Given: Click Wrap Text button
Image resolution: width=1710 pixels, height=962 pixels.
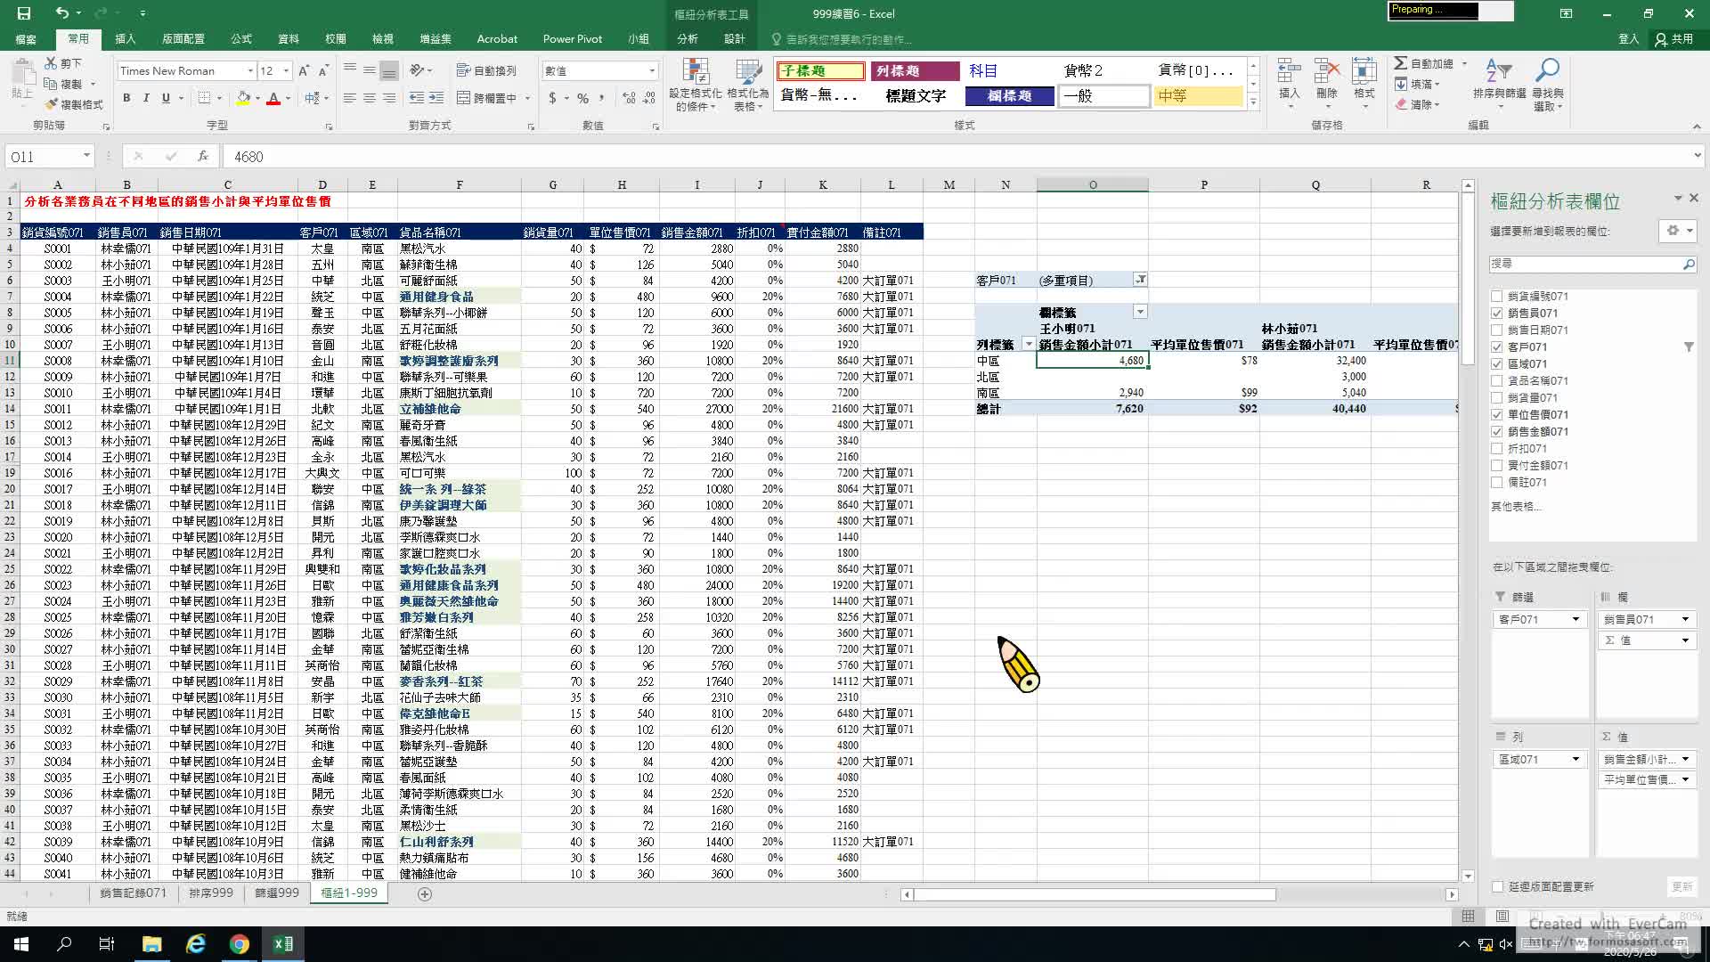Looking at the screenshot, I should coord(486,70).
